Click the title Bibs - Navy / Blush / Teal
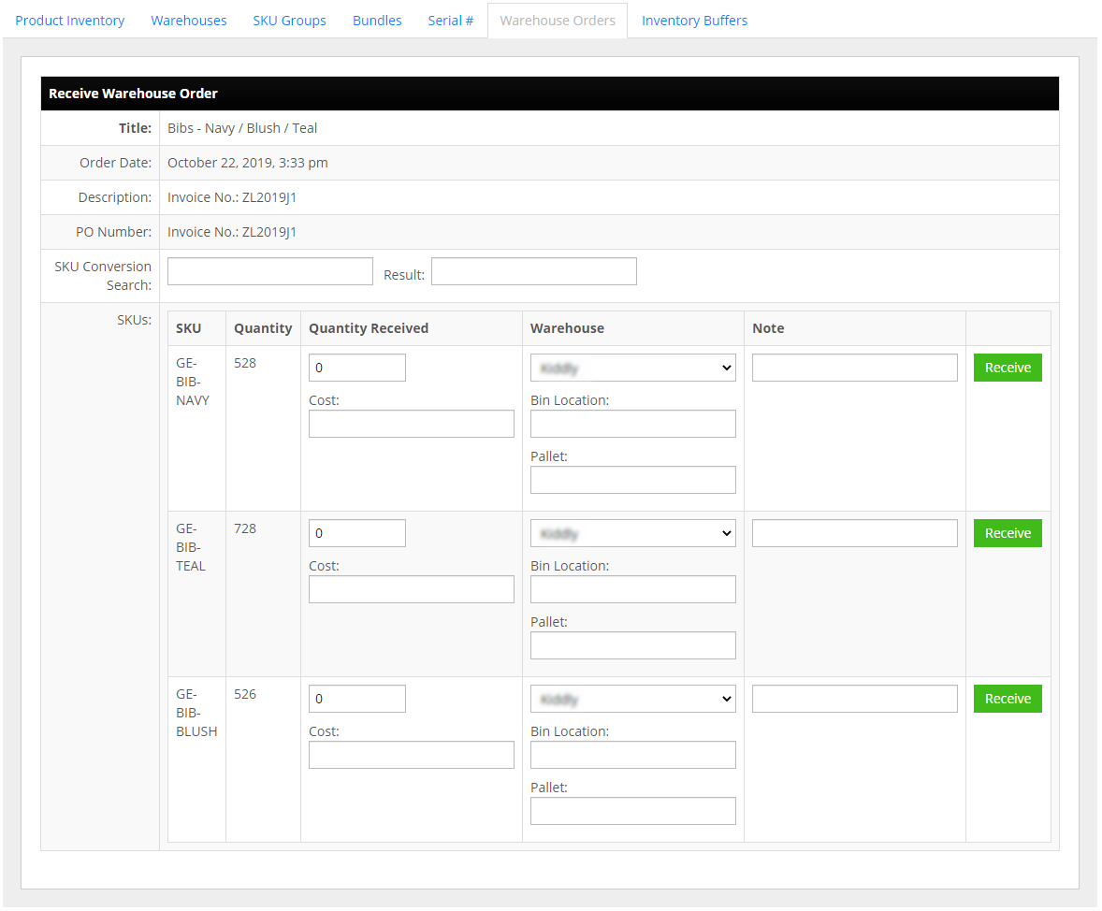 click(x=241, y=129)
